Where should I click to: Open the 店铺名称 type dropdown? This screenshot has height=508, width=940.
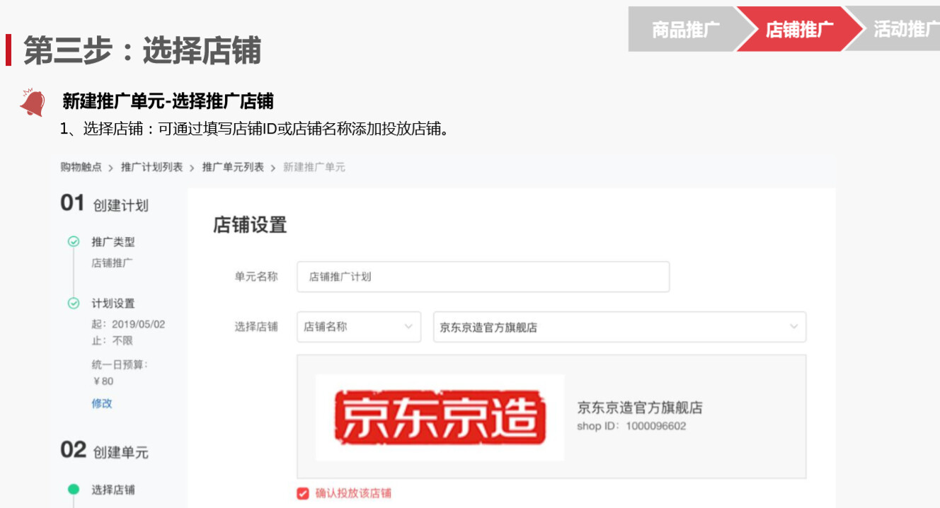[x=359, y=327]
